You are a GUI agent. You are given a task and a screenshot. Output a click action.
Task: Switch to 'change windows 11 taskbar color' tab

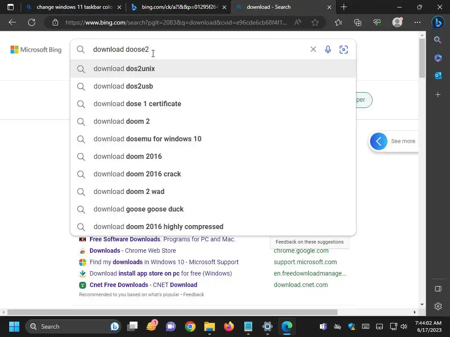click(74, 7)
